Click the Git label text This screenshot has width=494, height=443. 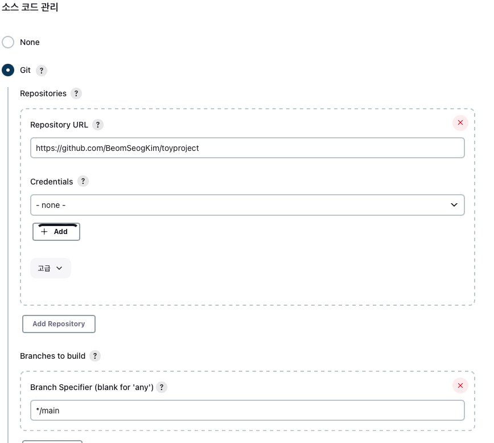(25, 70)
